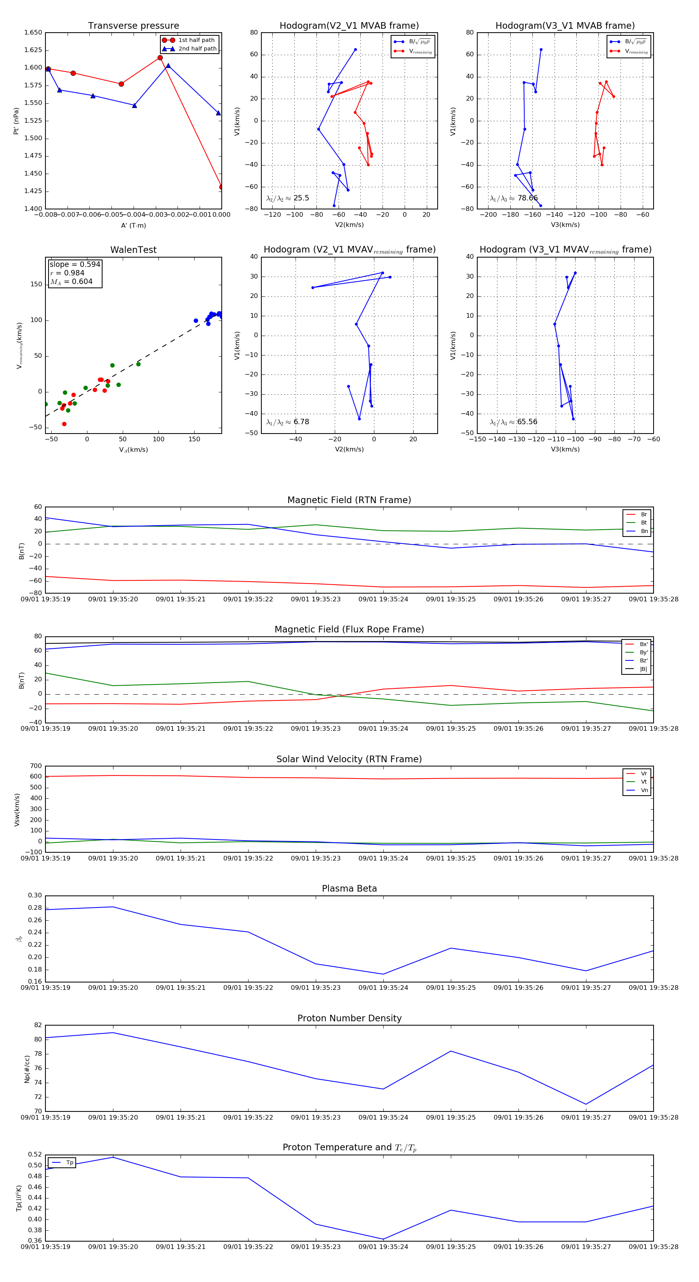
Task: Click the 'V_A(km/s)' axis label
Action: [133, 450]
